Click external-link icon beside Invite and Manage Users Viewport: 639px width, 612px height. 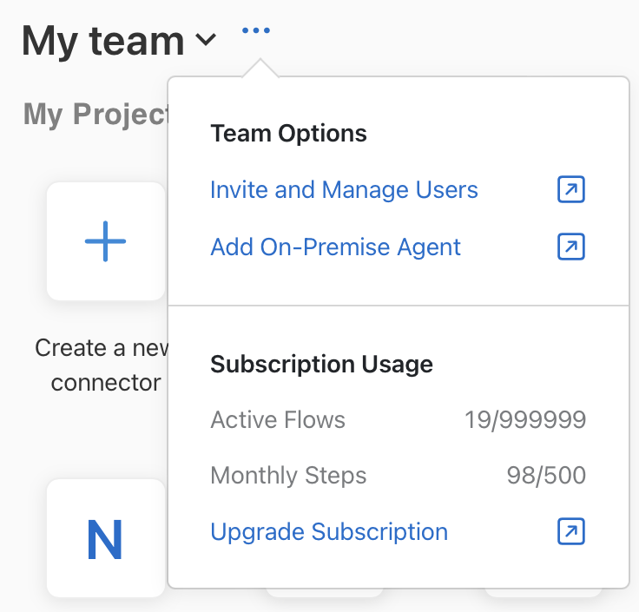[571, 190]
